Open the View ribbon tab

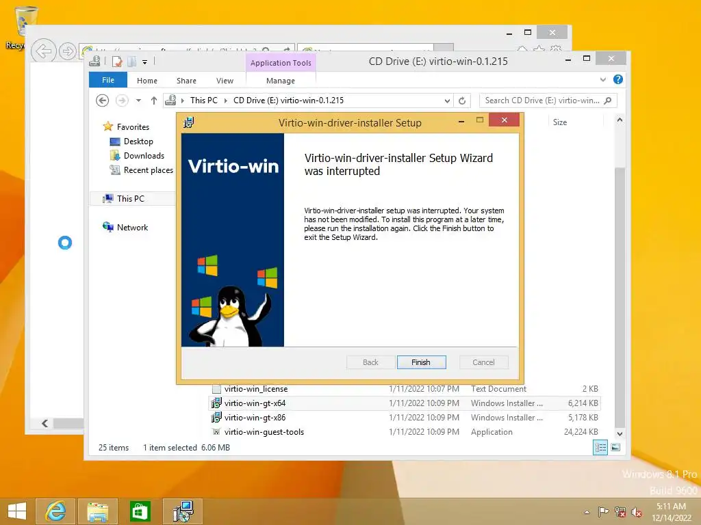[x=225, y=81]
